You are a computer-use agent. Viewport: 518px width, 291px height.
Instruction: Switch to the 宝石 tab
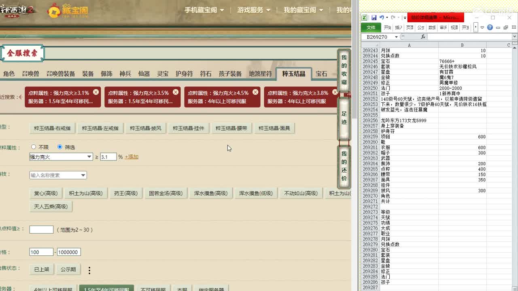(x=322, y=74)
